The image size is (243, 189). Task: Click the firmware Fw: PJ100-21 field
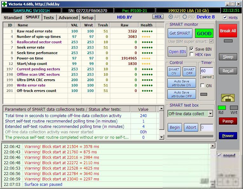point(134,10)
